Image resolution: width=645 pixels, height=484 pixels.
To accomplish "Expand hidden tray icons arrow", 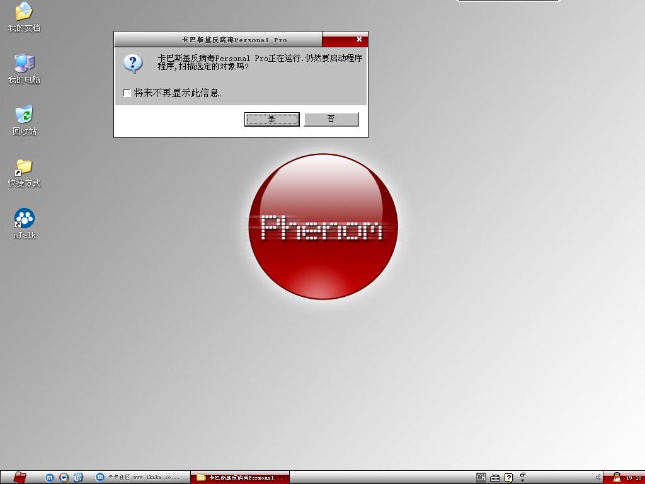I will pos(598,478).
